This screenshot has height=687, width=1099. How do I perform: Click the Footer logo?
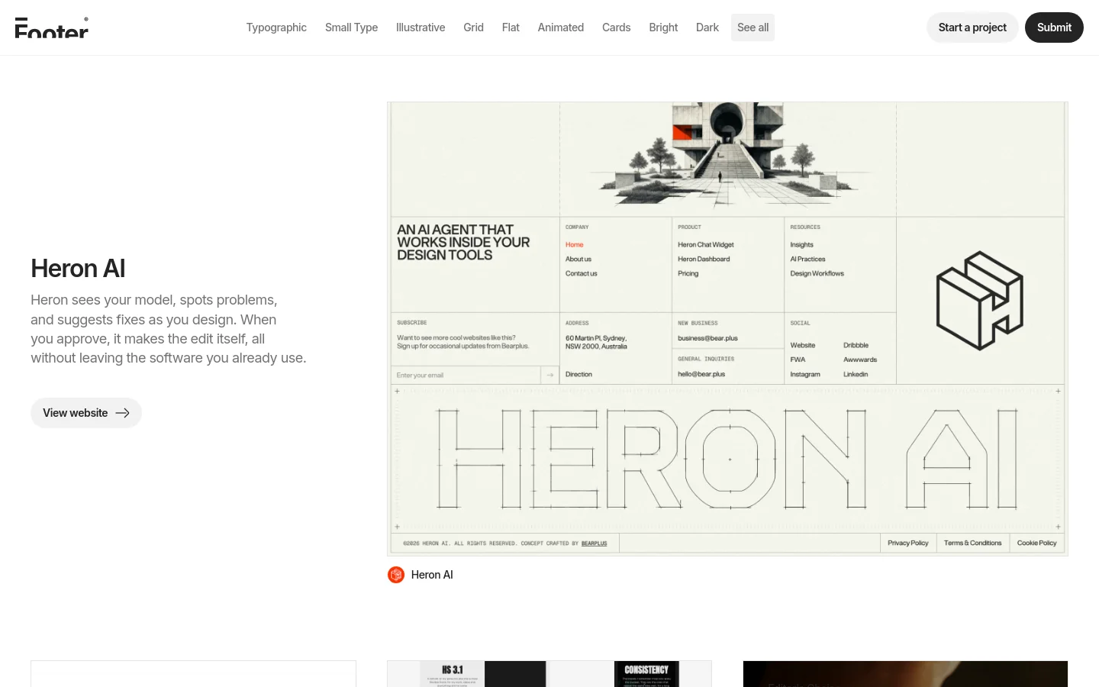click(52, 27)
